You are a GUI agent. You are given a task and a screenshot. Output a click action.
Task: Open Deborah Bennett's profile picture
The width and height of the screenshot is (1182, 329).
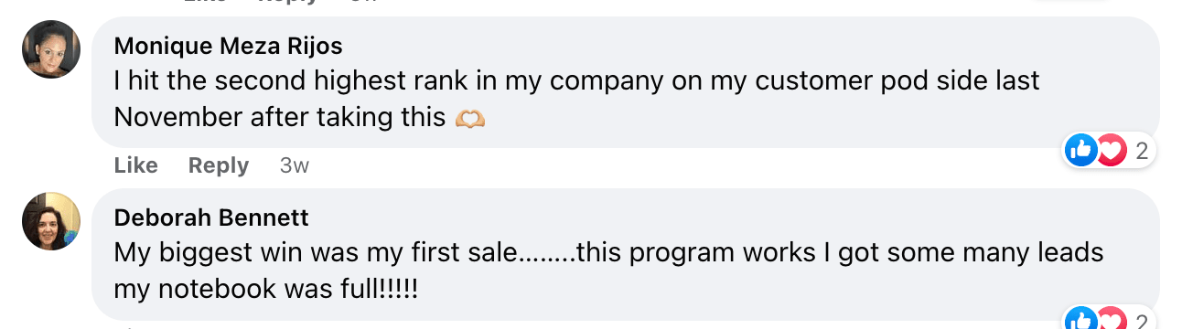coord(51,221)
